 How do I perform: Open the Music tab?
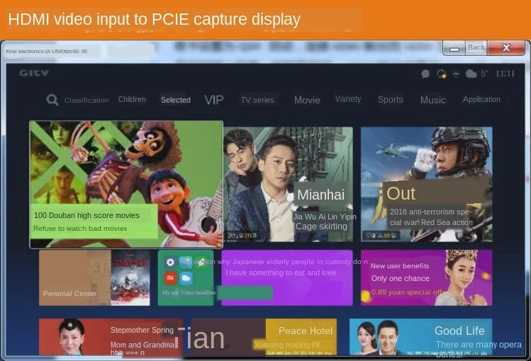[433, 100]
